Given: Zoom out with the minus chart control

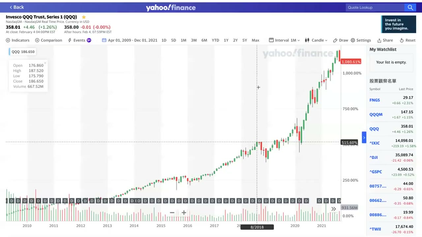Looking at the screenshot, I should 172,213.
